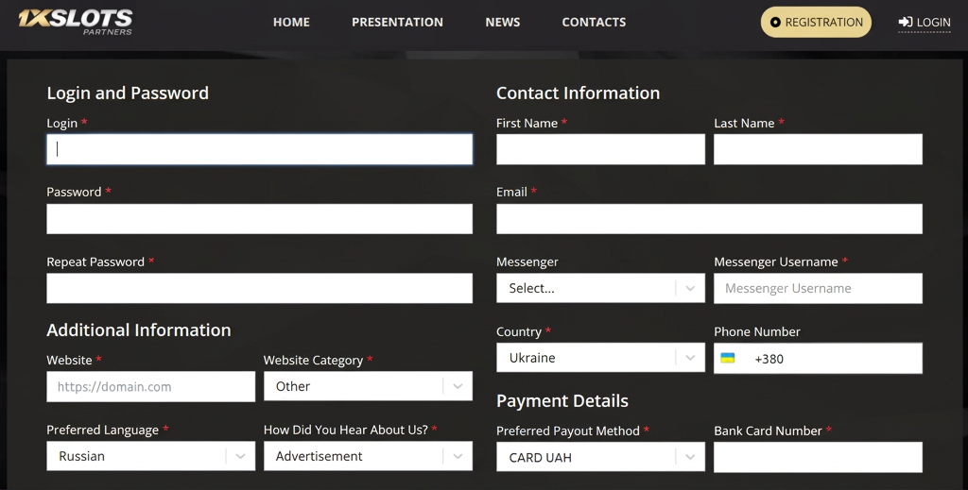
Task: Click the REGISTRATION button
Action: 816,23
